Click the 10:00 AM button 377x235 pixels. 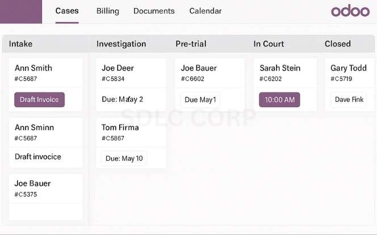(279, 100)
